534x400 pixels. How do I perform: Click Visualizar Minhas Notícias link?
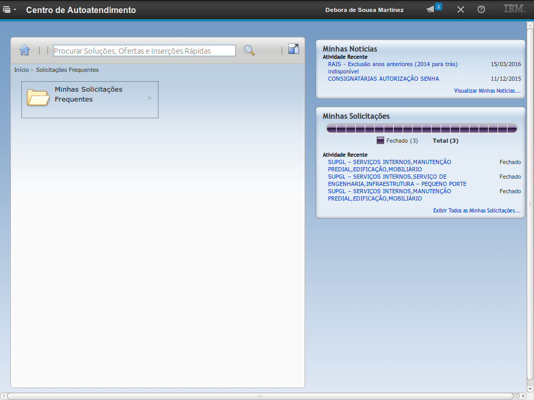tap(487, 91)
